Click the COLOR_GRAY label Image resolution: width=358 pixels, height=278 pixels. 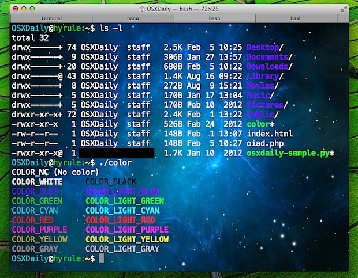(x=35, y=249)
